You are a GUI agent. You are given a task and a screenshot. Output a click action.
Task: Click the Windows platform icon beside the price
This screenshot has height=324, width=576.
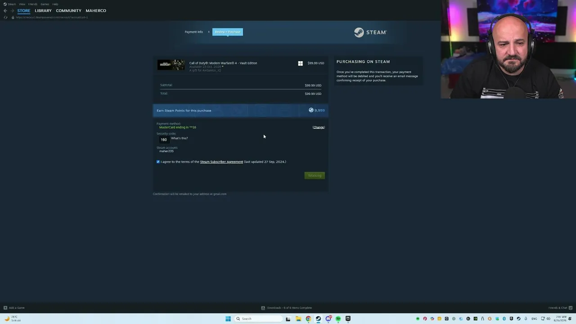(300, 63)
